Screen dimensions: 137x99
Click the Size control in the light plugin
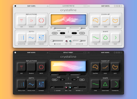pos(21,20)
